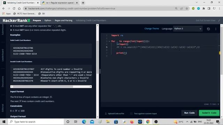Go to the browser home page icon

click(x=19, y=8)
